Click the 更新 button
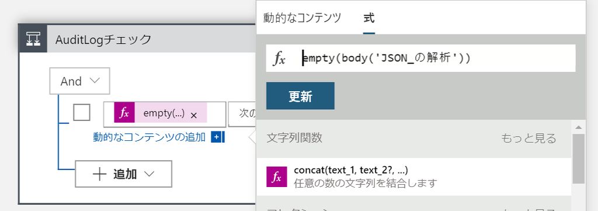Viewport: 598px width, 211px height. (x=300, y=96)
